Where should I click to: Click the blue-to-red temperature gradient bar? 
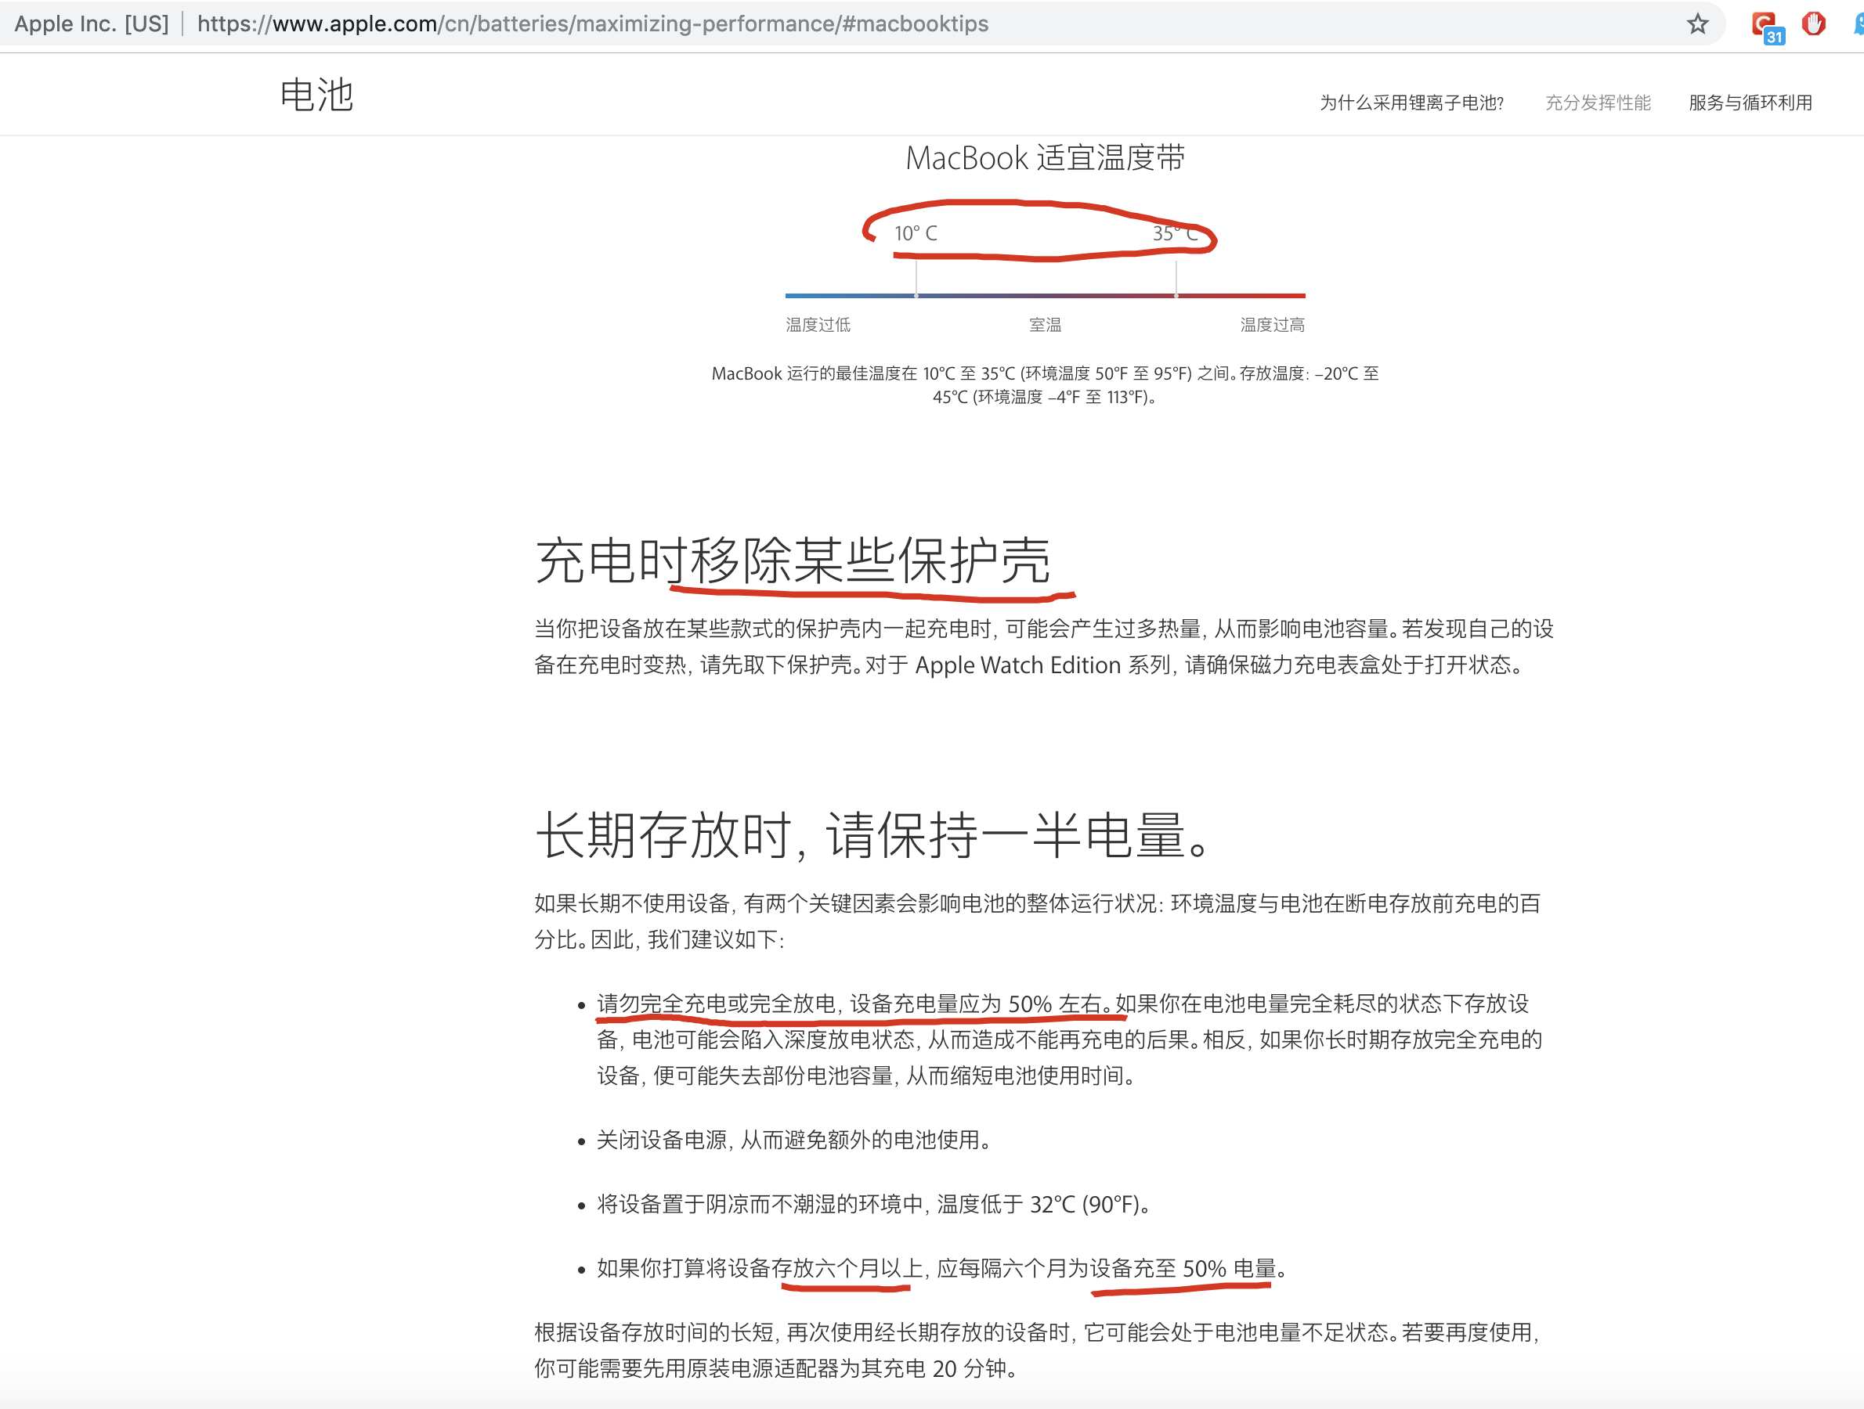[1045, 296]
